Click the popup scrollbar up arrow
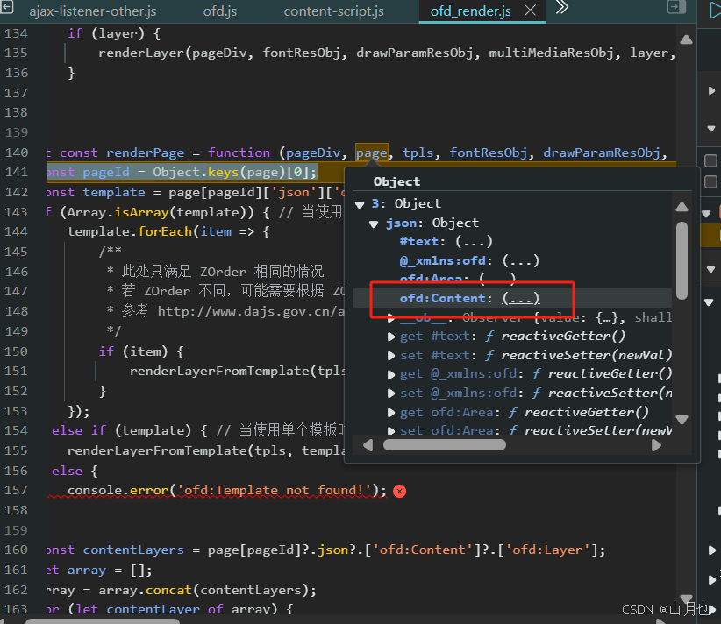The width and height of the screenshot is (721, 624). pos(682,207)
